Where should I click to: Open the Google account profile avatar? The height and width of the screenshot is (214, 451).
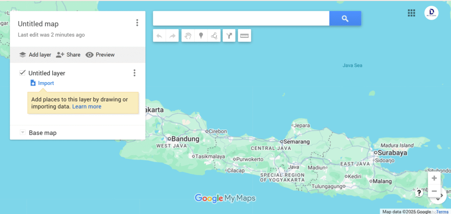[x=431, y=13]
